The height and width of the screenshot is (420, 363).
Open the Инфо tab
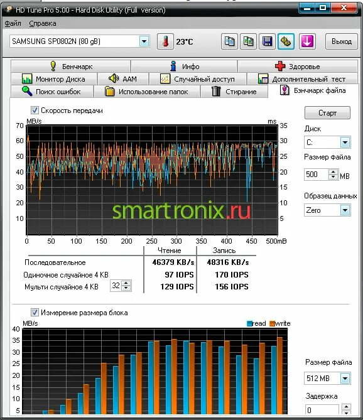(x=184, y=66)
